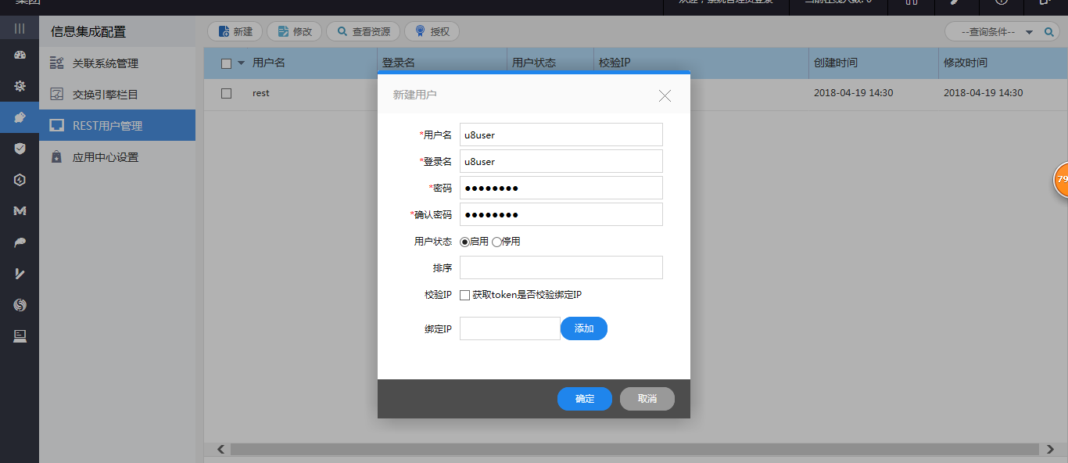Click 取消 button in dialog
This screenshot has height=463, width=1068.
coord(647,399)
